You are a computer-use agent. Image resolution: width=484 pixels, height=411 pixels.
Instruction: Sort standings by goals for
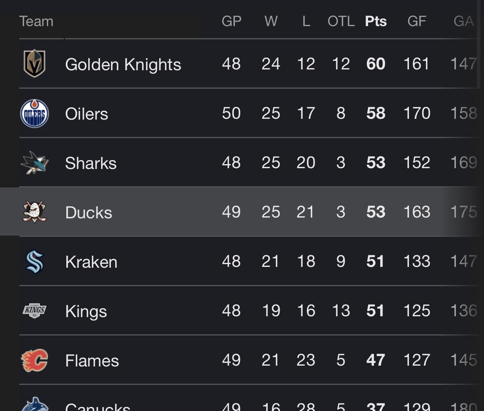coord(417,21)
